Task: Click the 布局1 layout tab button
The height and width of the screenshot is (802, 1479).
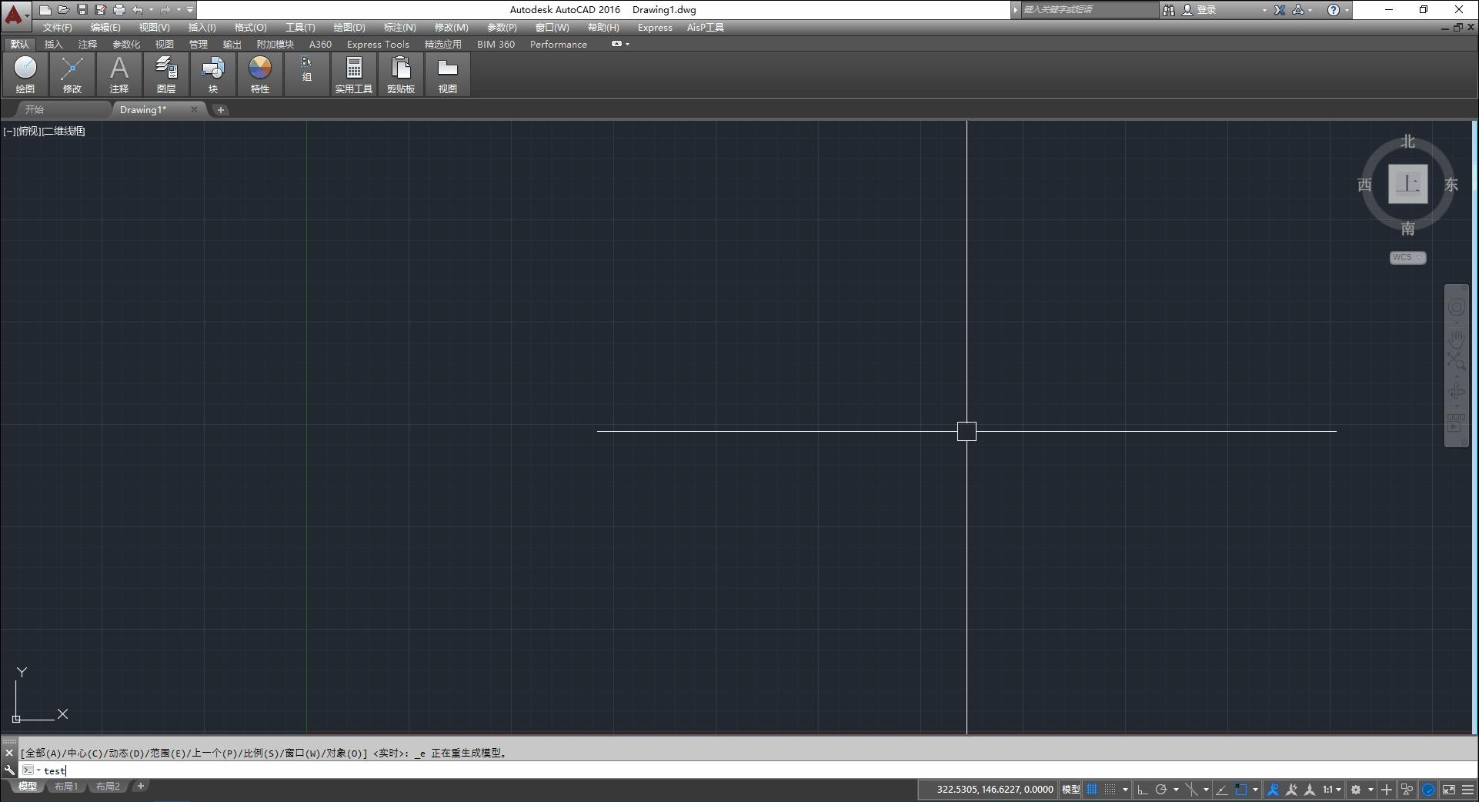Action: (67, 786)
